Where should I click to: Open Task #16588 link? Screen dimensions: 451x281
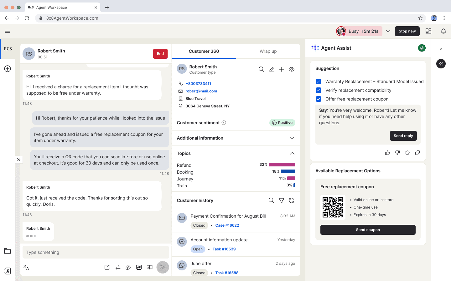point(227,273)
